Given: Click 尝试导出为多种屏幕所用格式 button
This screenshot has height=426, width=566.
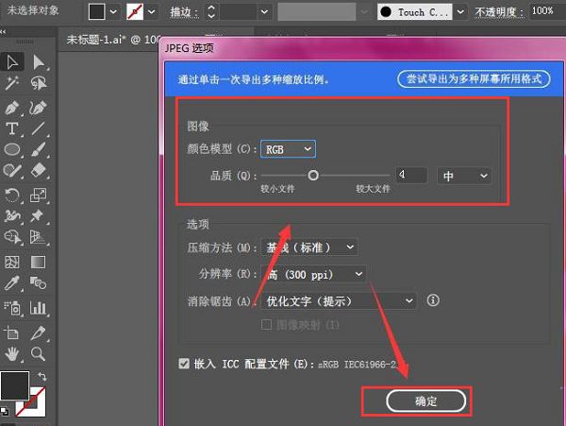Looking at the screenshot, I should (x=474, y=78).
